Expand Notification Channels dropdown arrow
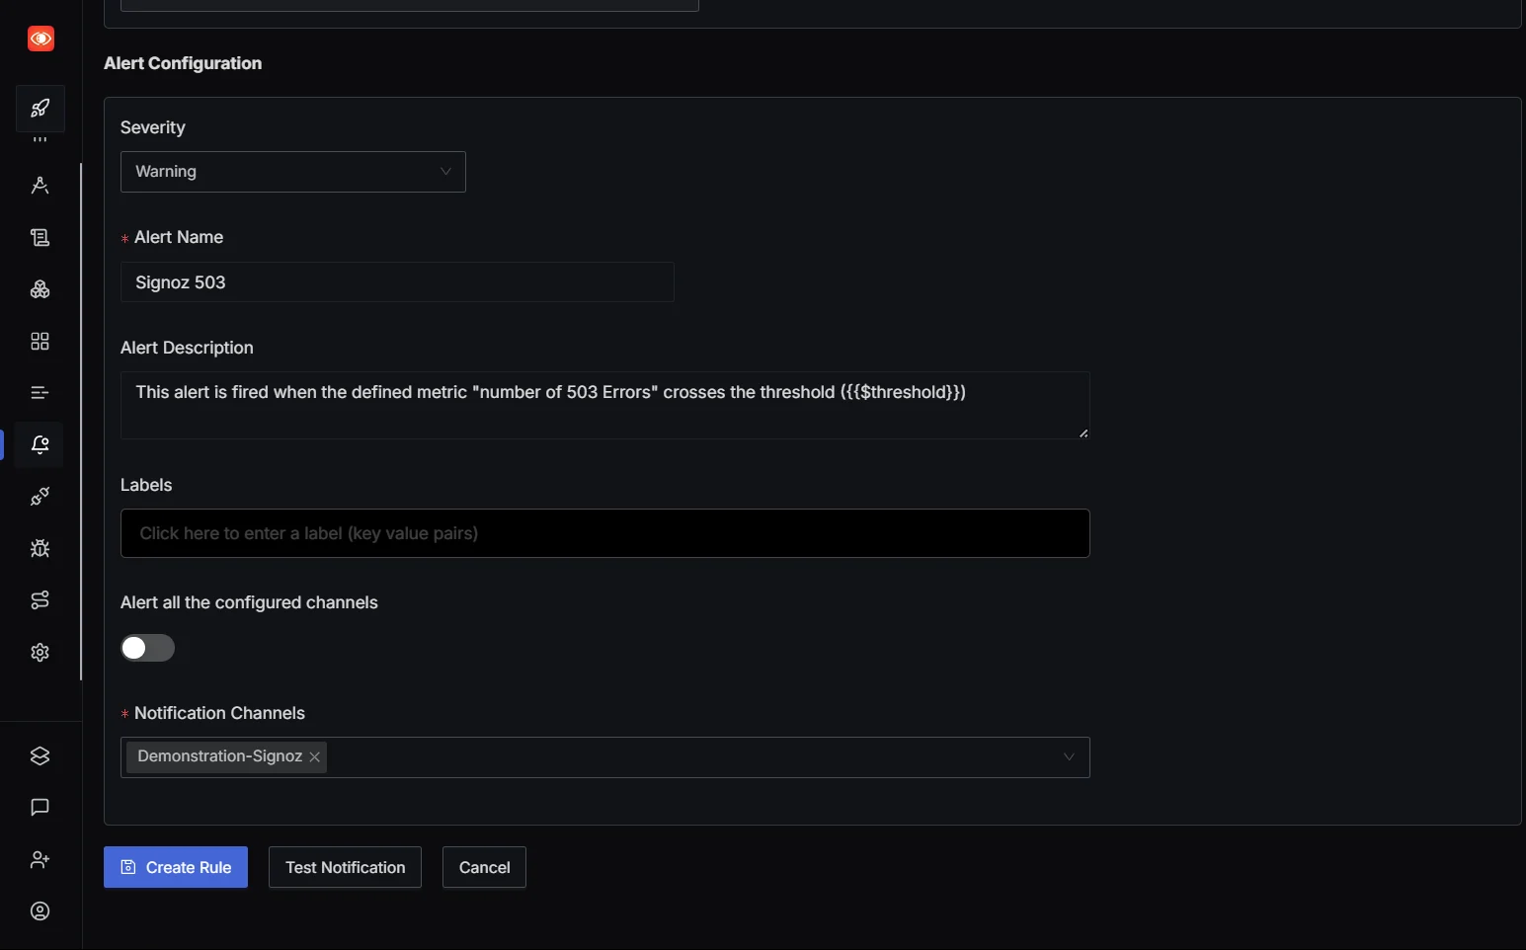 tap(1069, 757)
